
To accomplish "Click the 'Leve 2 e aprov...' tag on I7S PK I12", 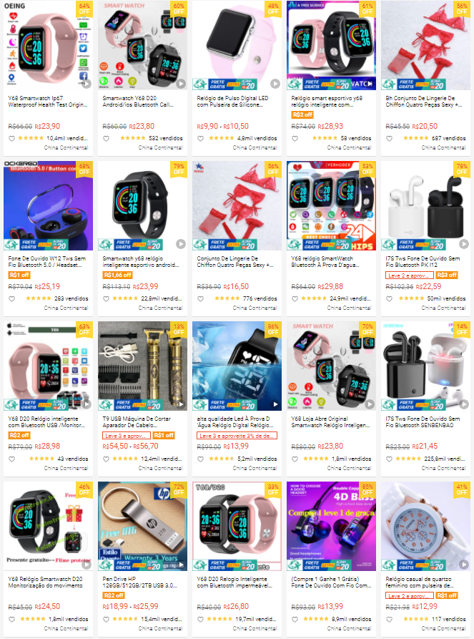I will click(409, 275).
